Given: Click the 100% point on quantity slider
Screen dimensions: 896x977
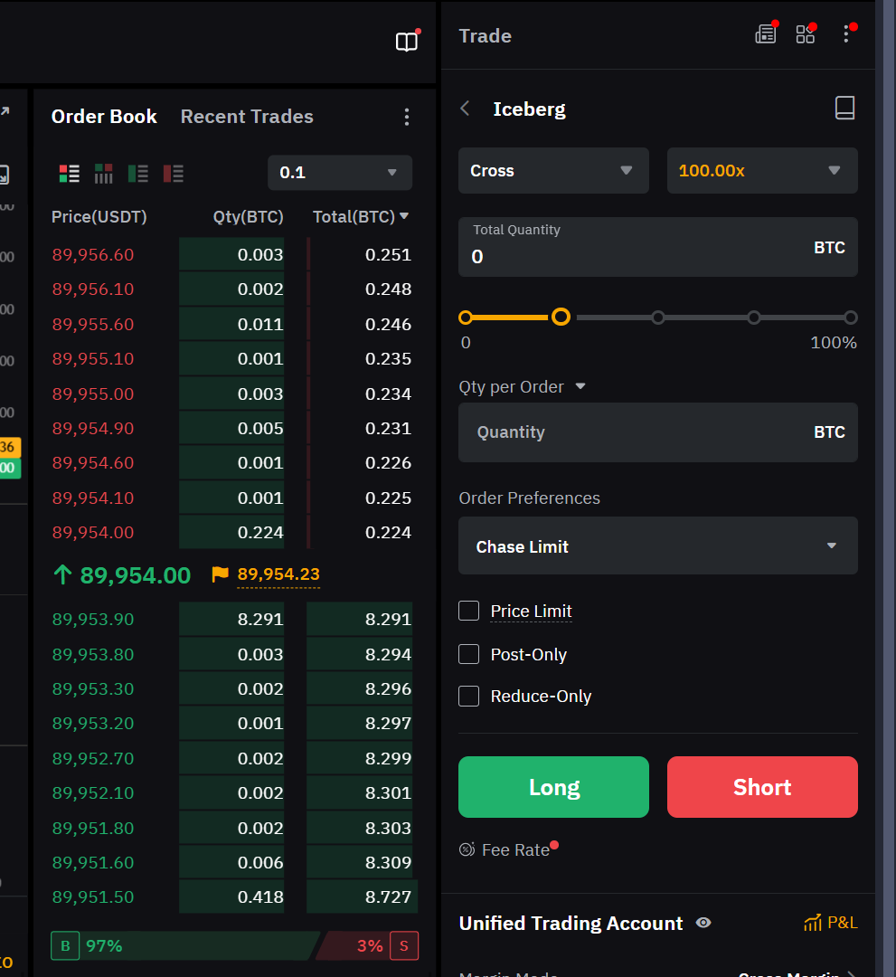Looking at the screenshot, I should (850, 318).
